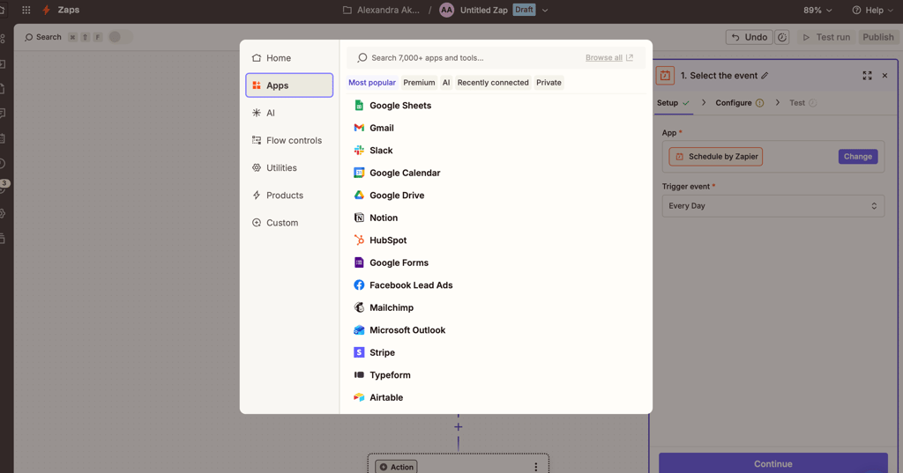This screenshot has width=903, height=473.
Task: Click the Undo button
Action: click(750, 37)
